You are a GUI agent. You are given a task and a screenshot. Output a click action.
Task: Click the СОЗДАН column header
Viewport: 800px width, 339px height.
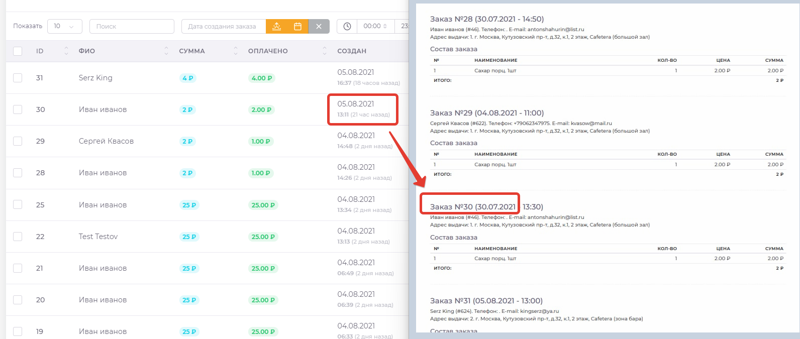pyautogui.click(x=352, y=51)
